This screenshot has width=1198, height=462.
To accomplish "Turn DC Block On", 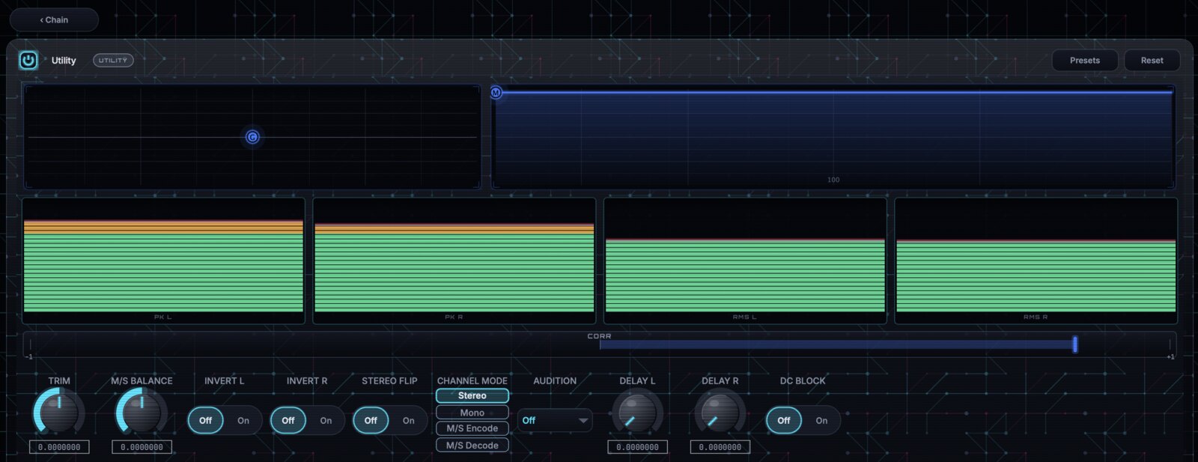I will [x=821, y=420].
